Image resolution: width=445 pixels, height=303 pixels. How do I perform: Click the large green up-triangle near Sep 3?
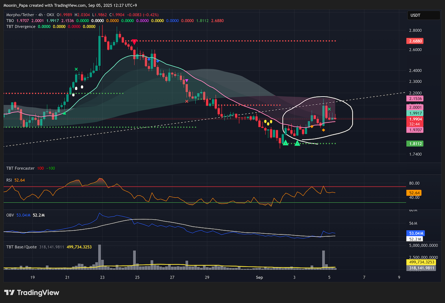297,143
